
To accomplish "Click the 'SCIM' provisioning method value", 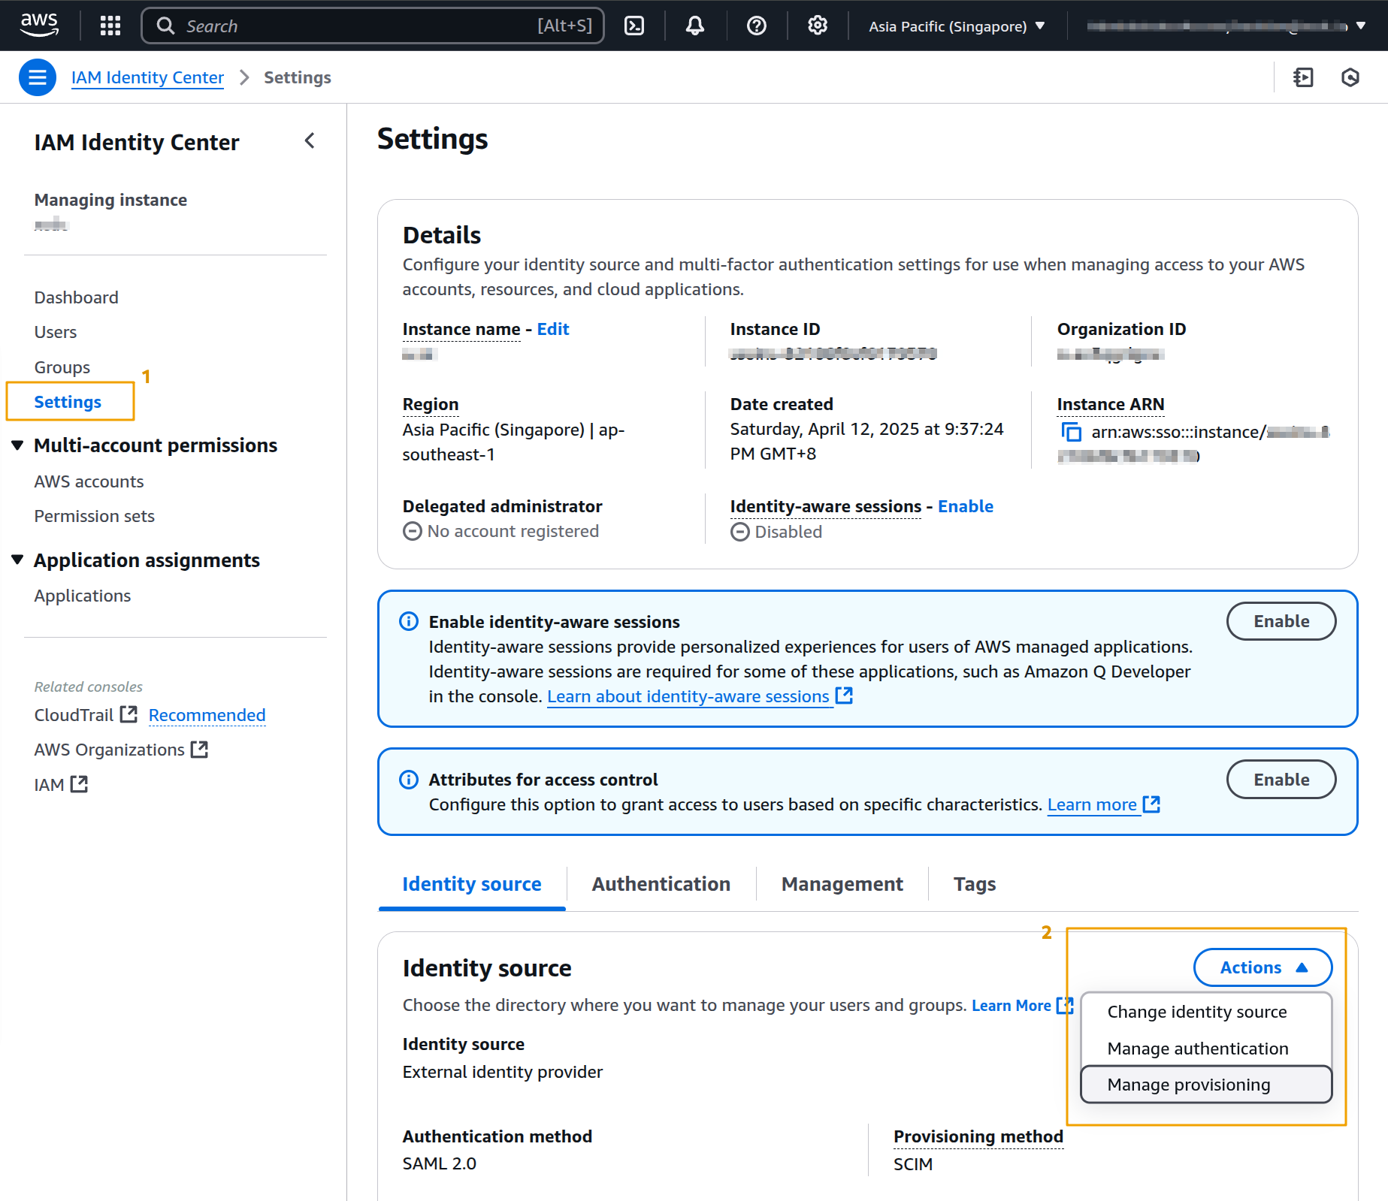I will click(913, 1164).
